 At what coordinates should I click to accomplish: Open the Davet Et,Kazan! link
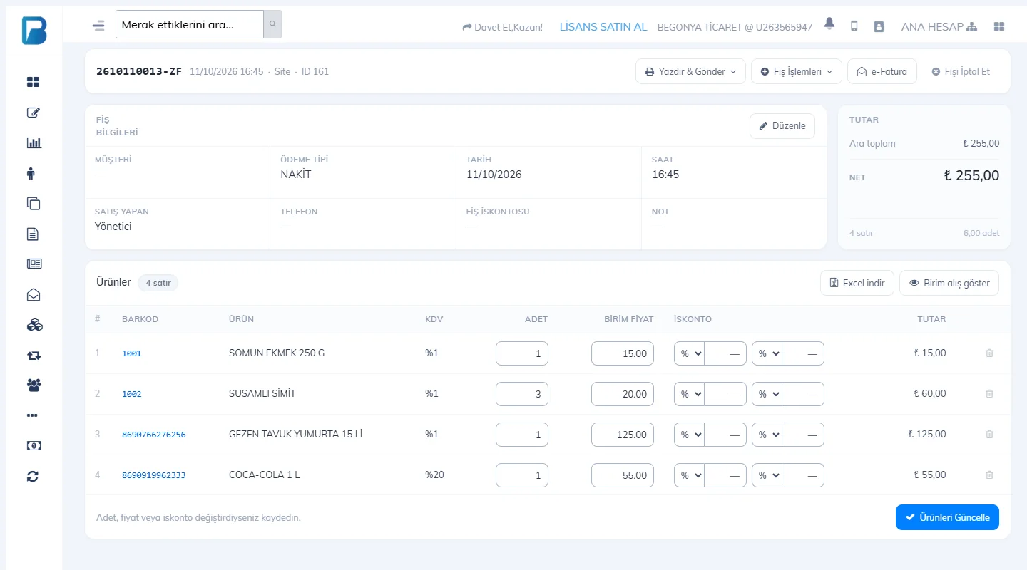(x=502, y=27)
